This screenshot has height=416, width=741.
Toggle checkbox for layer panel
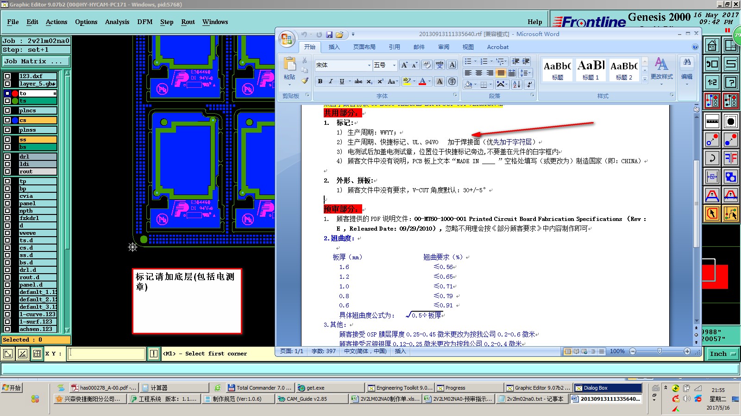coord(7,203)
